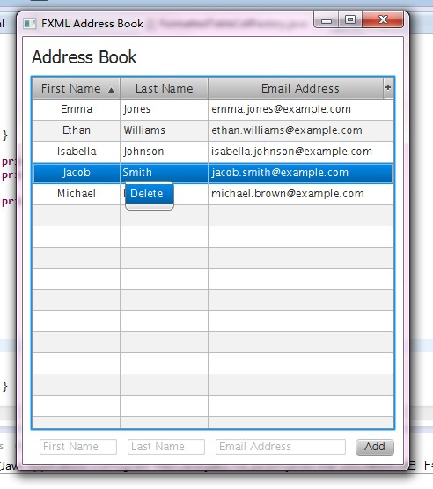Click the Email Address input field

click(281, 447)
